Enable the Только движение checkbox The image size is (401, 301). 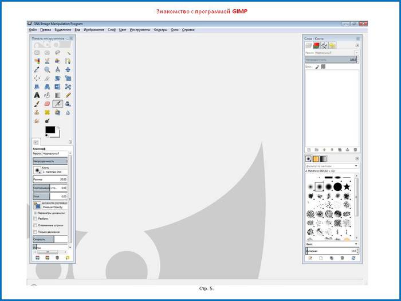36,232
